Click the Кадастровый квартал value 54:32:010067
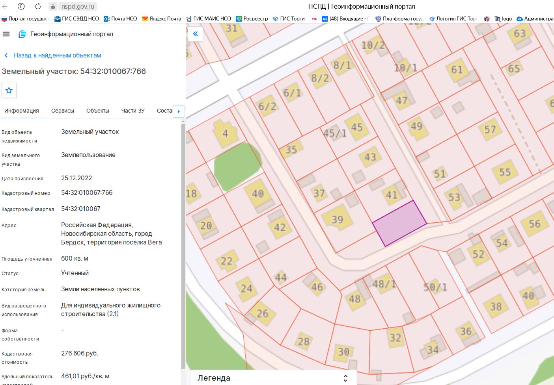The width and height of the screenshot is (554, 385). 81,209
